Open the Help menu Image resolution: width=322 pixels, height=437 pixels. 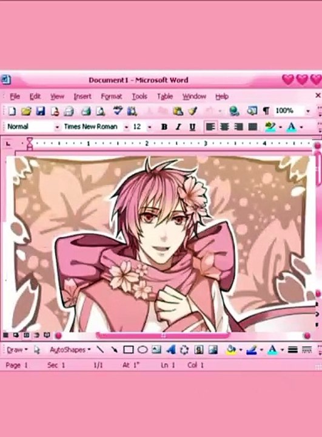point(222,97)
